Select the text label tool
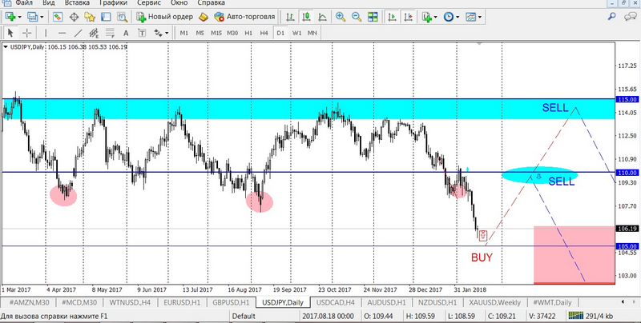This screenshot has height=323, width=641. pyautogui.click(x=127, y=33)
